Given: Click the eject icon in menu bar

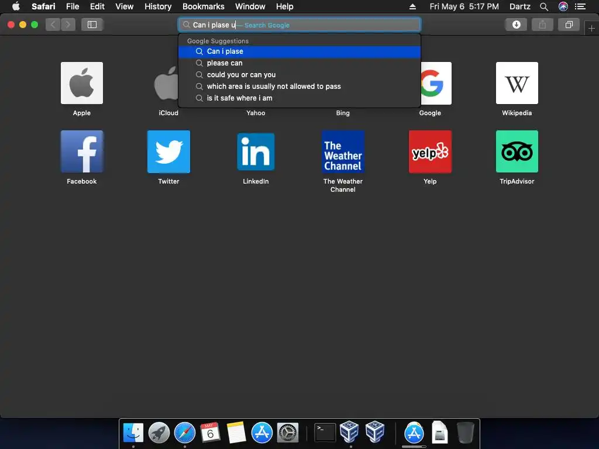Looking at the screenshot, I should pyautogui.click(x=412, y=6).
